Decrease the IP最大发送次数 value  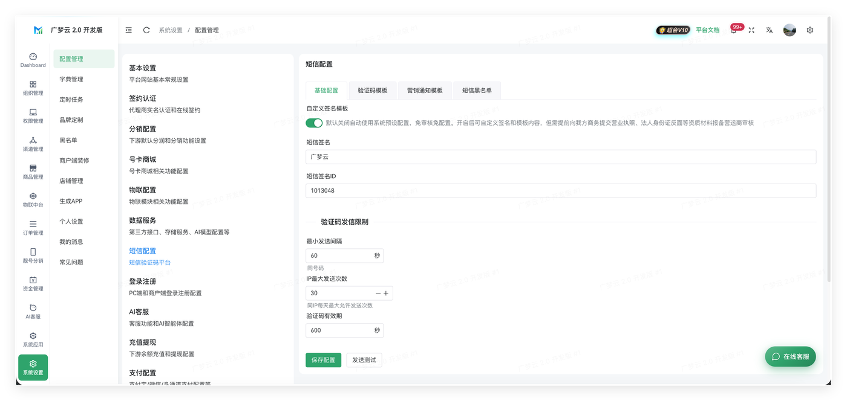click(378, 293)
